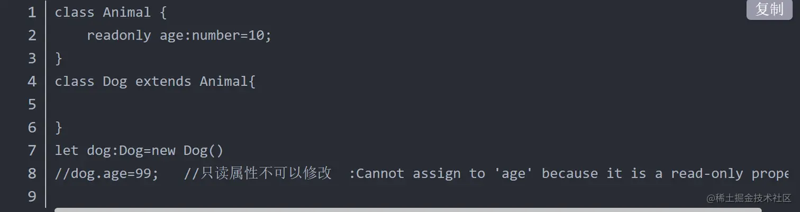Click the 'class Animal {' code line
Image resolution: width=800 pixels, height=212 pixels.
point(111,13)
